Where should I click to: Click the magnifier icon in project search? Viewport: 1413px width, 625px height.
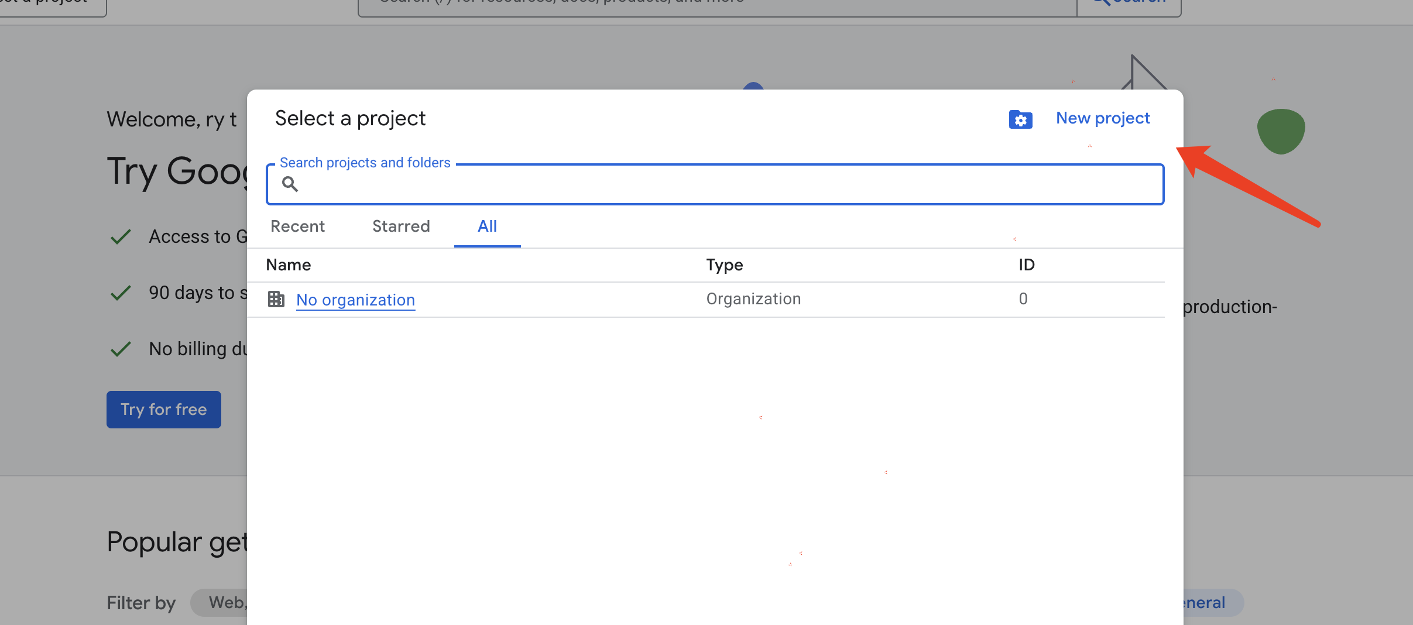pyautogui.click(x=290, y=184)
